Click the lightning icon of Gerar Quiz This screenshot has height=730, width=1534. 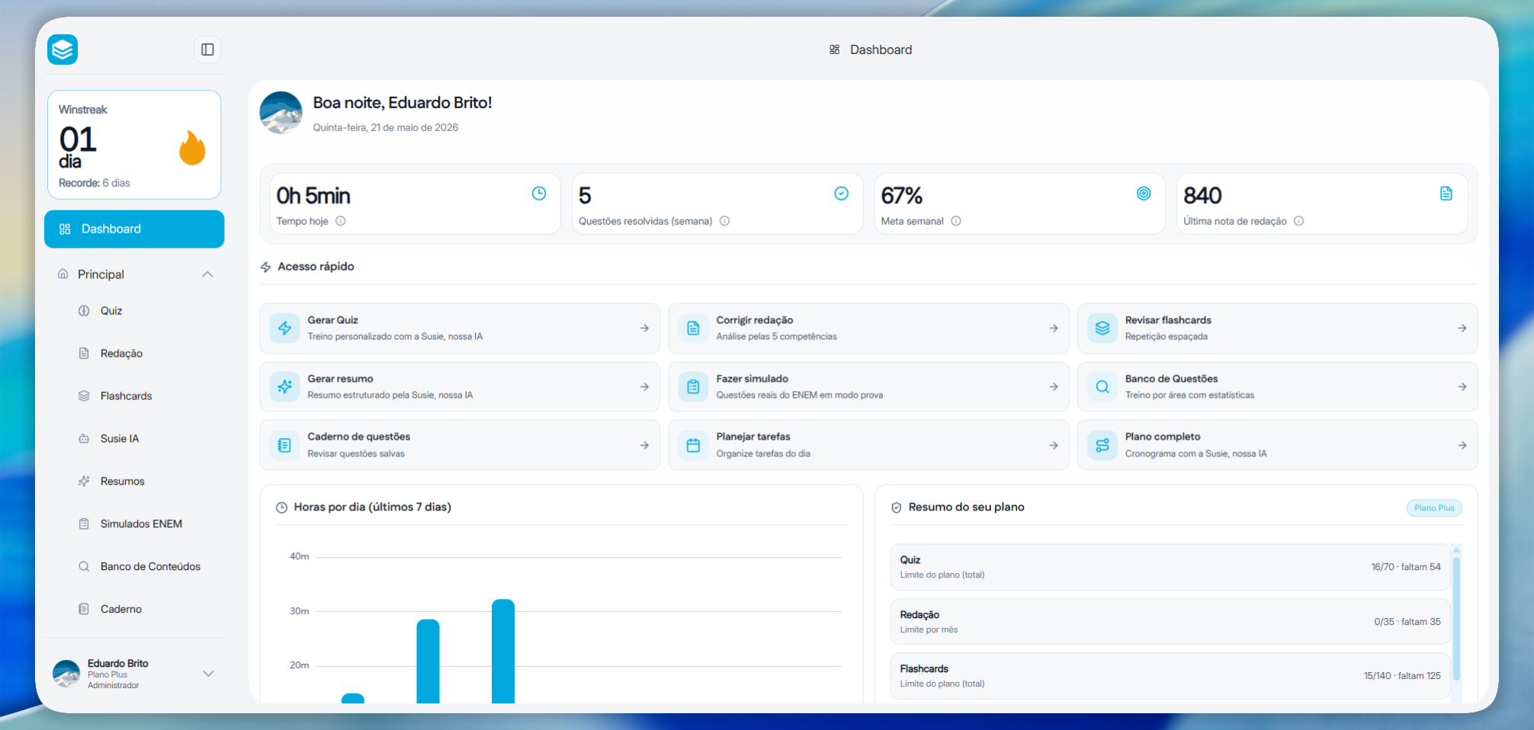(x=284, y=328)
